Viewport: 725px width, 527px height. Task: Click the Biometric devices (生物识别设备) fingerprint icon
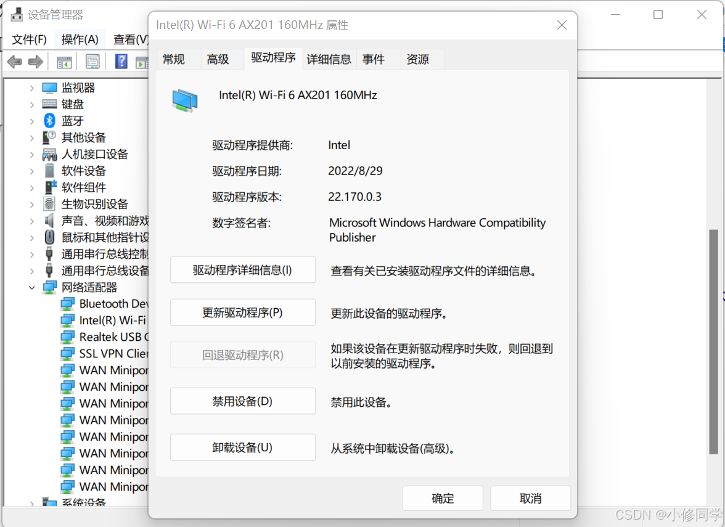(x=49, y=204)
